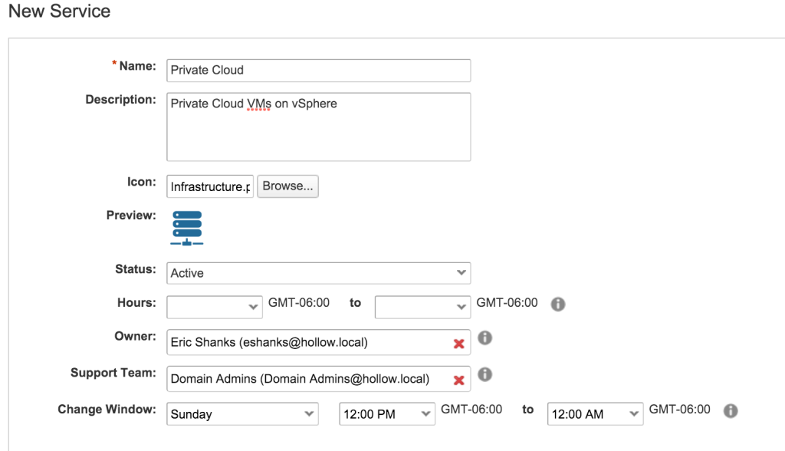The width and height of the screenshot is (785, 451).
Task: Click the info icon beside Support Team
Action: coord(484,374)
